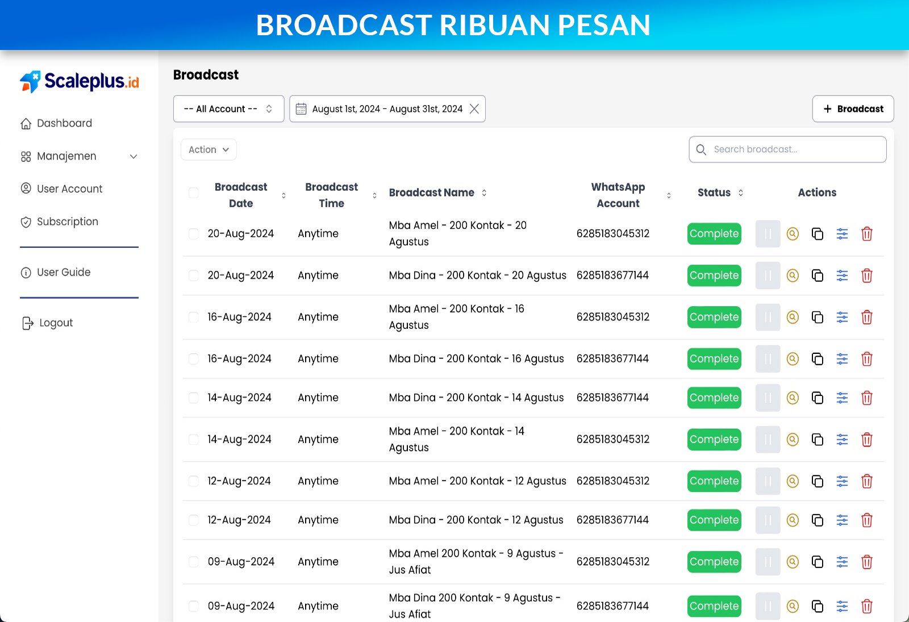This screenshot has height=622, width=909.
Task: Pause the 20-Aug Mba Amel broadcast
Action: pyautogui.click(x=768, y=233)
